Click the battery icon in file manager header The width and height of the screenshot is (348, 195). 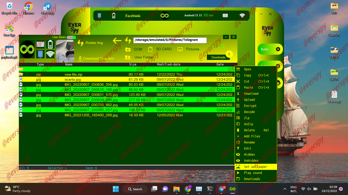coord(50,44)
